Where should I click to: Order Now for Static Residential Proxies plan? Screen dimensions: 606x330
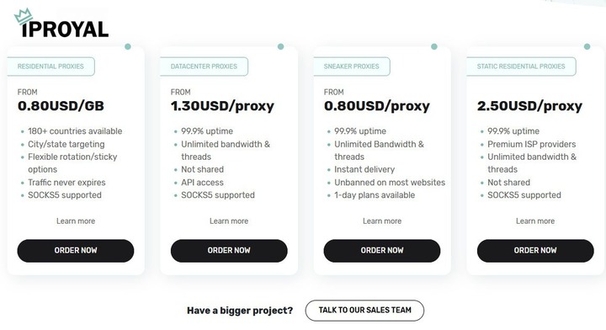[x=535, y=250]
